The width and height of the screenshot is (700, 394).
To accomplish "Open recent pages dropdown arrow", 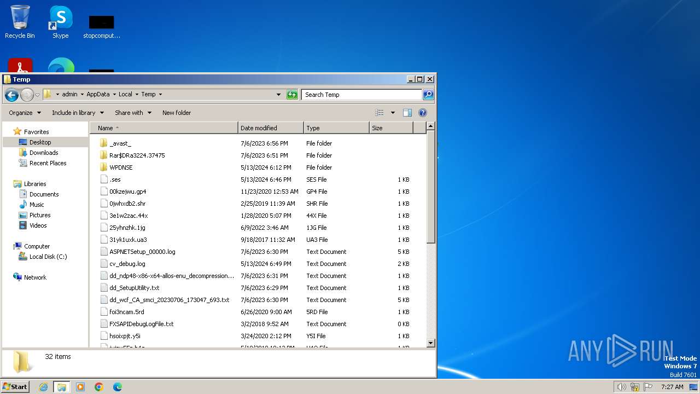I will 37,95.
